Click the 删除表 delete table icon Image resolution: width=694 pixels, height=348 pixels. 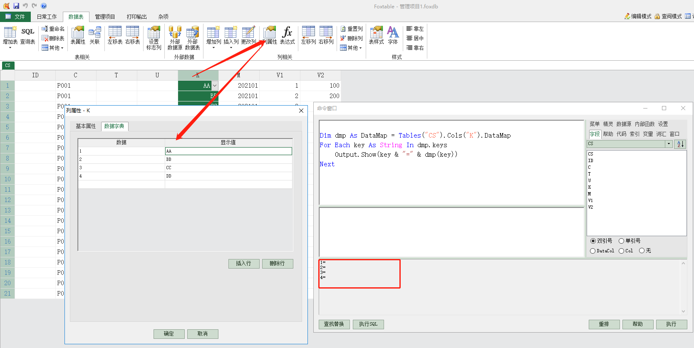coord(53,38)
